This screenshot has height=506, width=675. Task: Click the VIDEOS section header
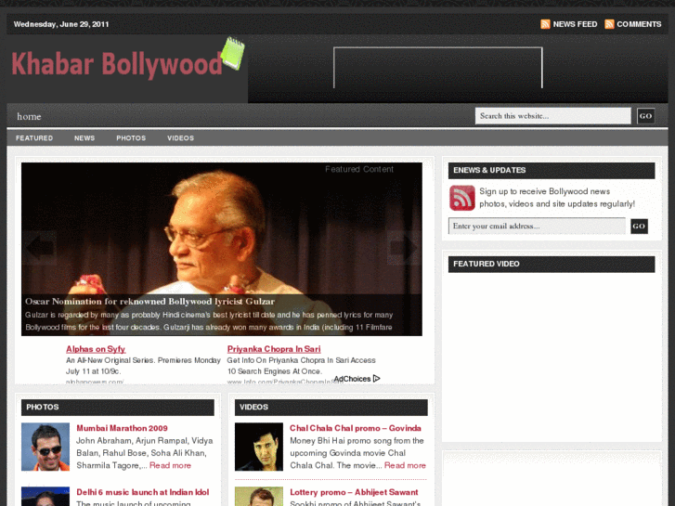coord(331,408)
